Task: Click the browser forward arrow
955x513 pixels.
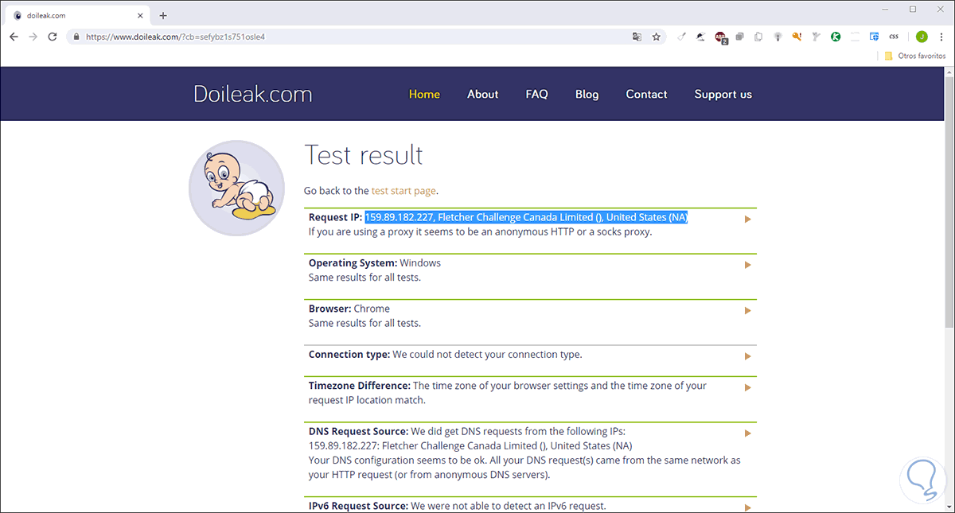Action: coord(33,37)
